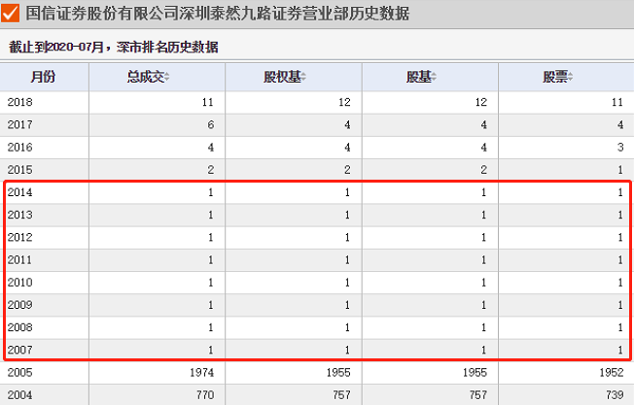
Task: Click 股基 value 757 in 2004 row
Action: click(x=477, y=395)
